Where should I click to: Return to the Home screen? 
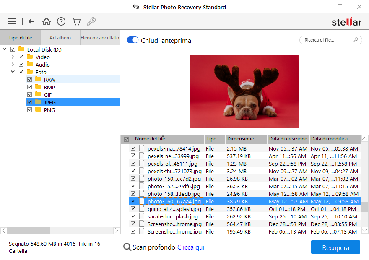click(x=47, y=21)
